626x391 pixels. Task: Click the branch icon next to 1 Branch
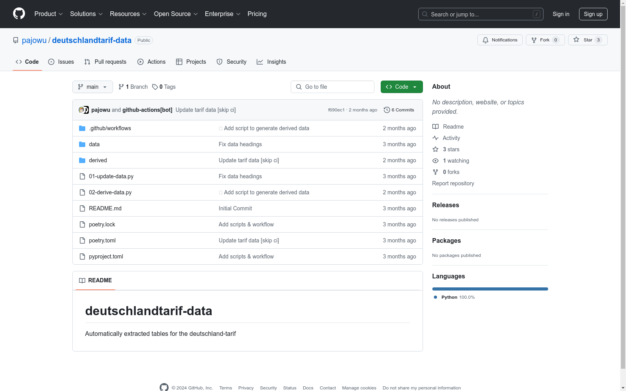(x=121, y=87)
